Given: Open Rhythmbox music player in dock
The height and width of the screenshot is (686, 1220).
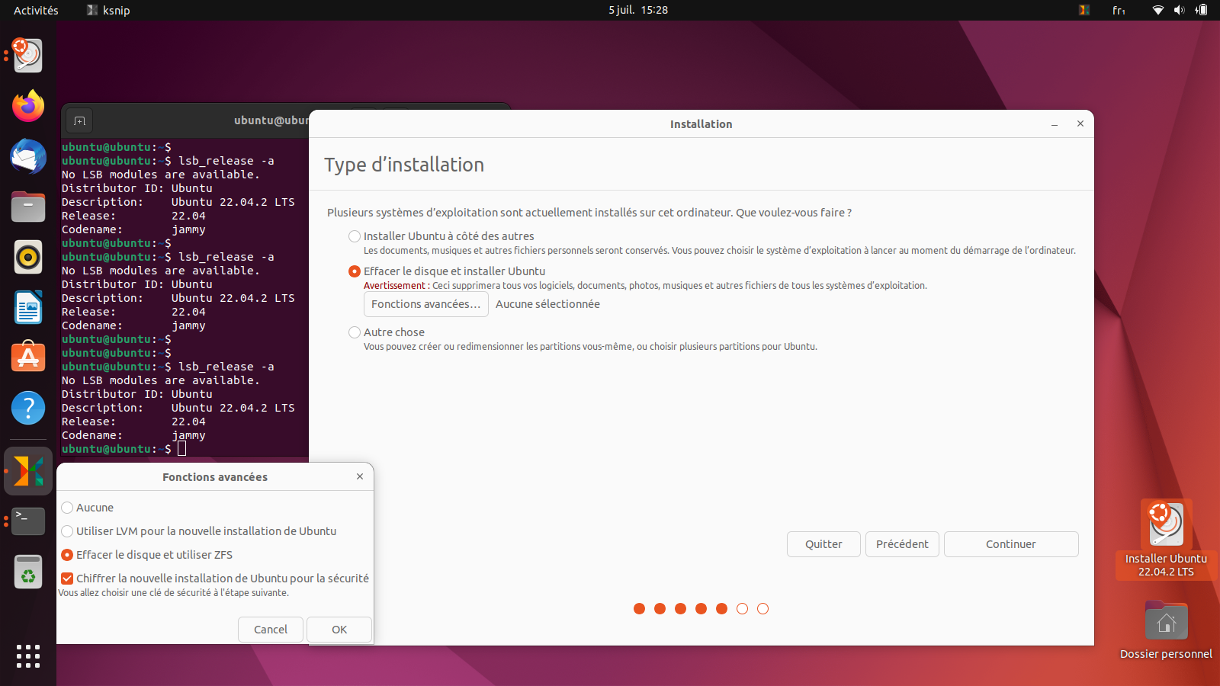Looking at the screenshot, I should click(28, 258).
